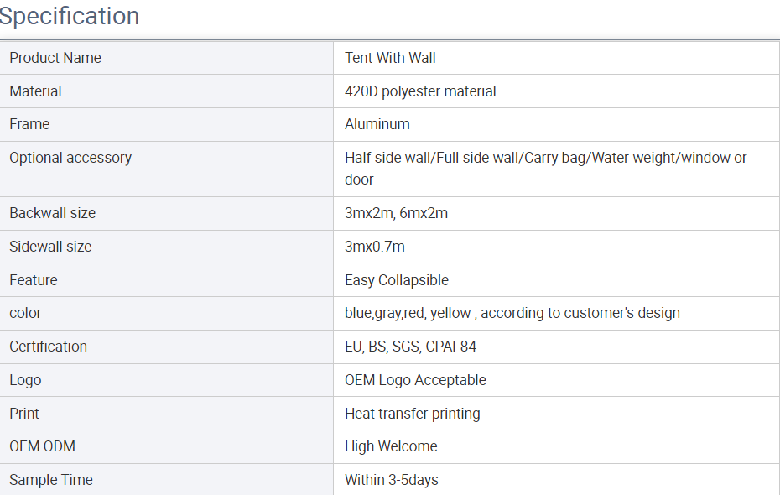Select the Optional accessory label
Viewport: 780px width, 495px height.
pos(70,158)
